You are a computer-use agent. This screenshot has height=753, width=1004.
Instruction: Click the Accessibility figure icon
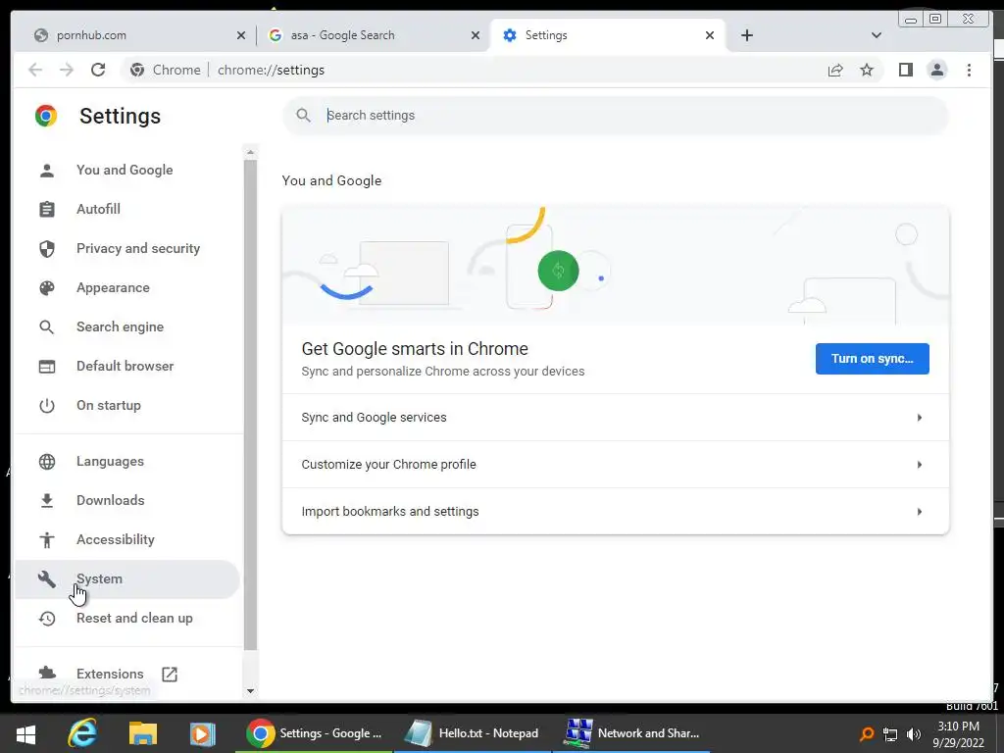(47, 540)
